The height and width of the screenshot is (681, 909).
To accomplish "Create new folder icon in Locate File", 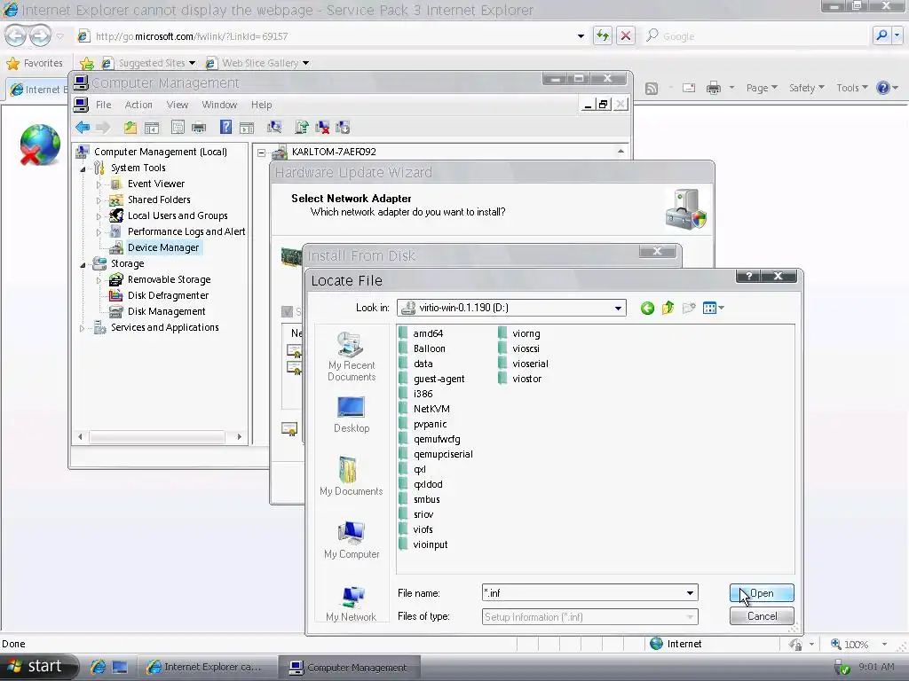I will point(689,308).
